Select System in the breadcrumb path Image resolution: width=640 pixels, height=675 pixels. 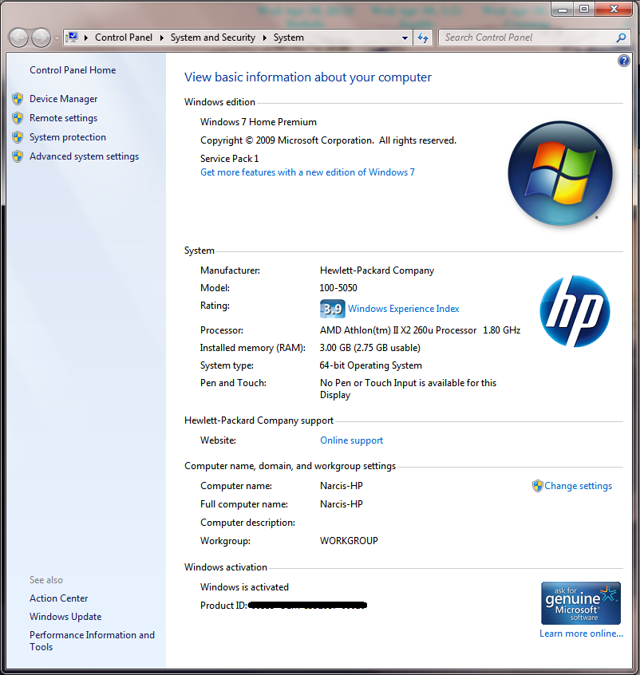[x=289, y=37]
